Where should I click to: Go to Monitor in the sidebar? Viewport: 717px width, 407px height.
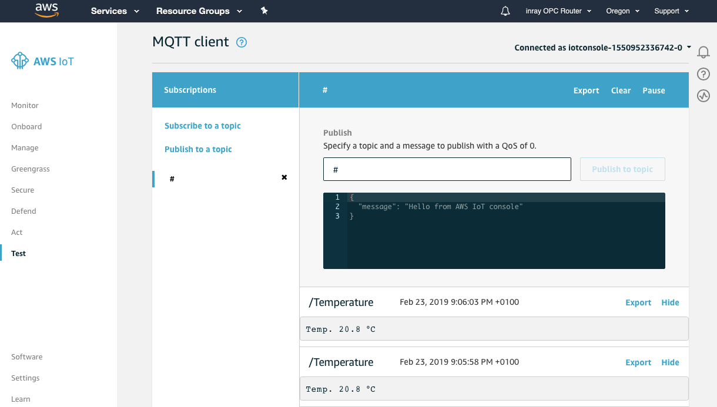pos(25,106)
